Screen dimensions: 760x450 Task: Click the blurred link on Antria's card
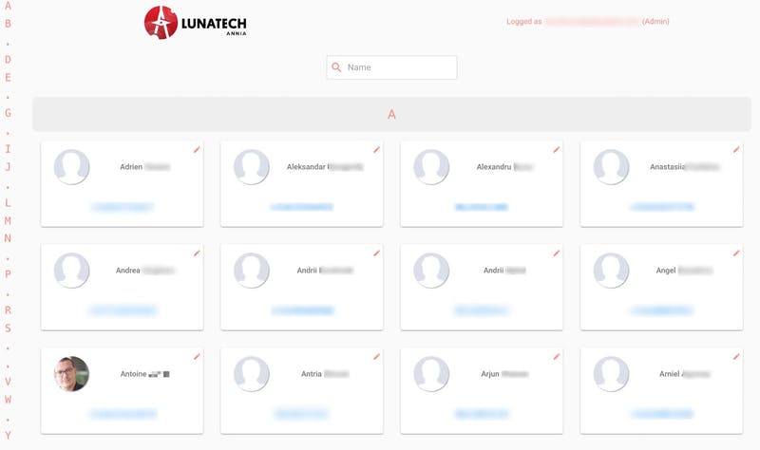(301, 414)
